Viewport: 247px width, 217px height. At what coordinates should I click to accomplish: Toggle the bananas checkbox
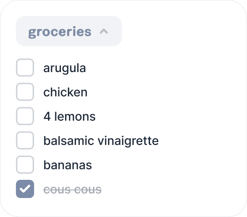pos(25,165)
